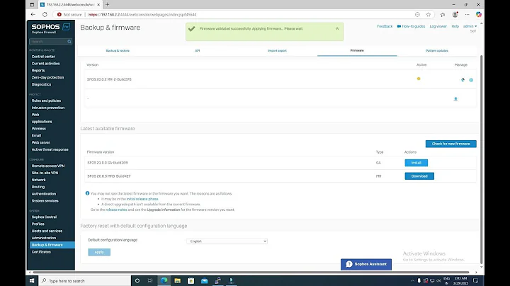Viewport: 510px width, 286px height.
Task: Click the page horizontal scrollbar
Action: 251,273
